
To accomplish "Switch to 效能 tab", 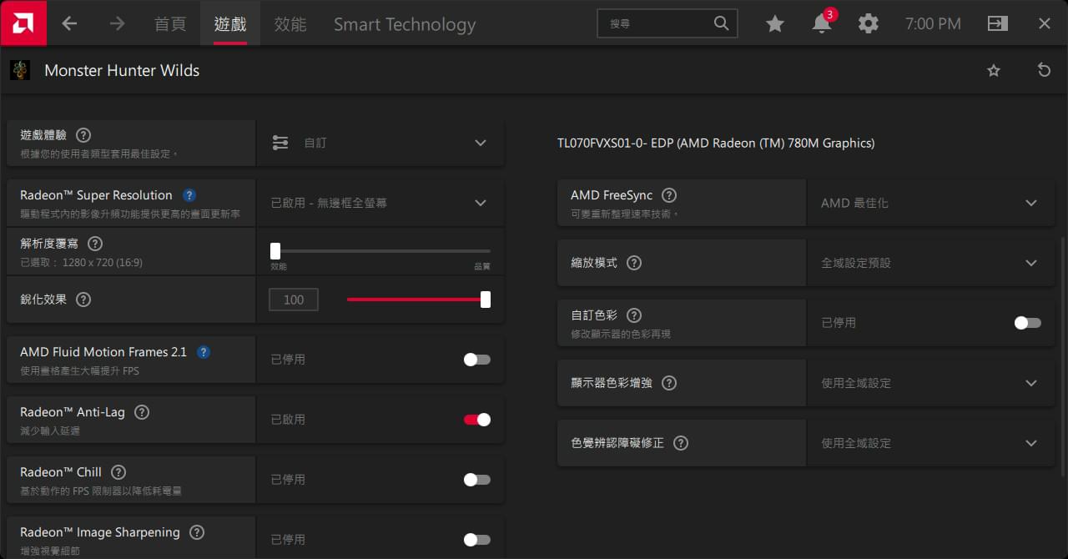I will click(x=290, y=24).
